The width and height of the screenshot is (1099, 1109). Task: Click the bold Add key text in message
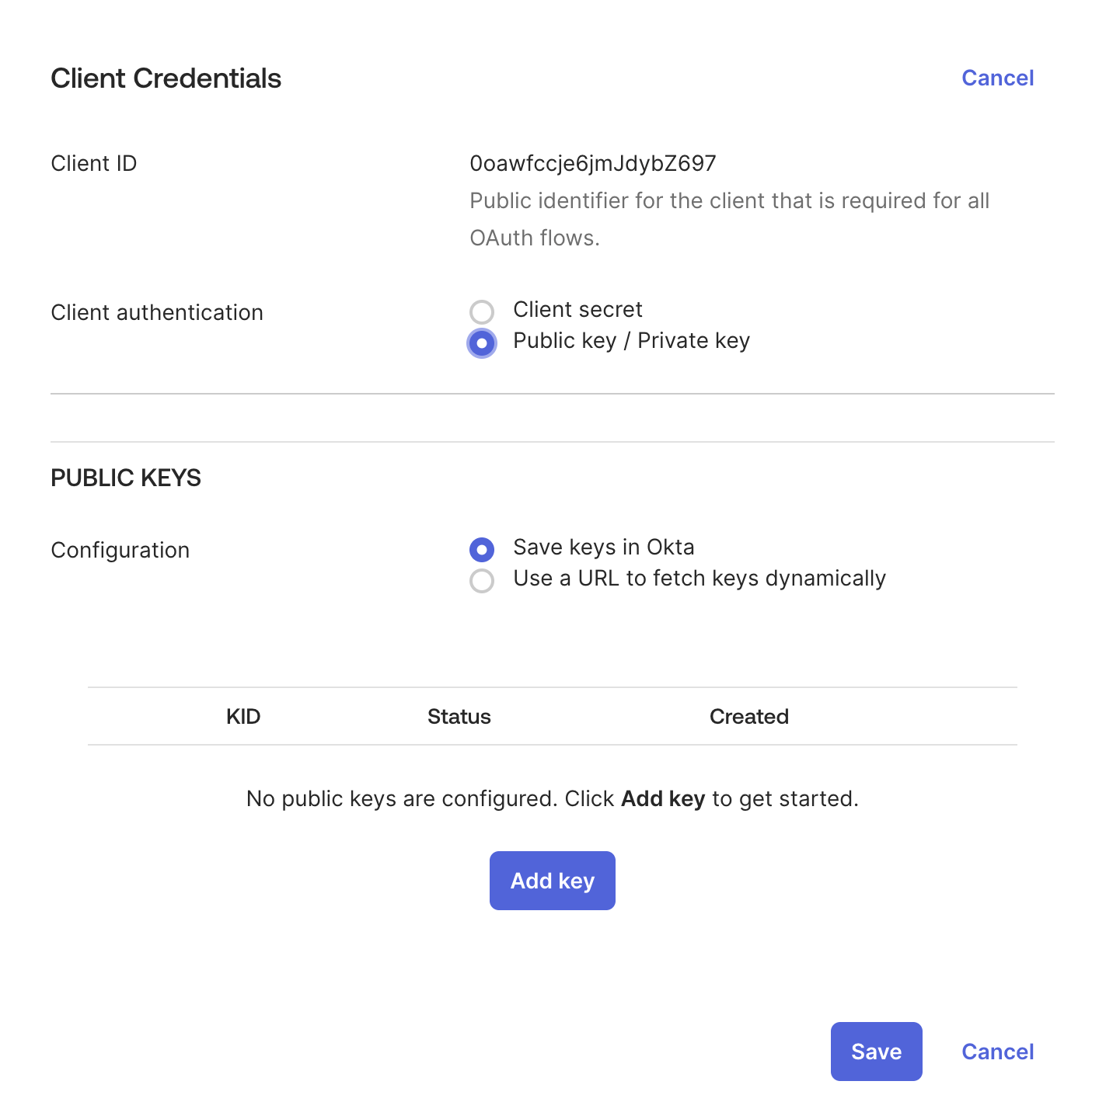[662, 798]
